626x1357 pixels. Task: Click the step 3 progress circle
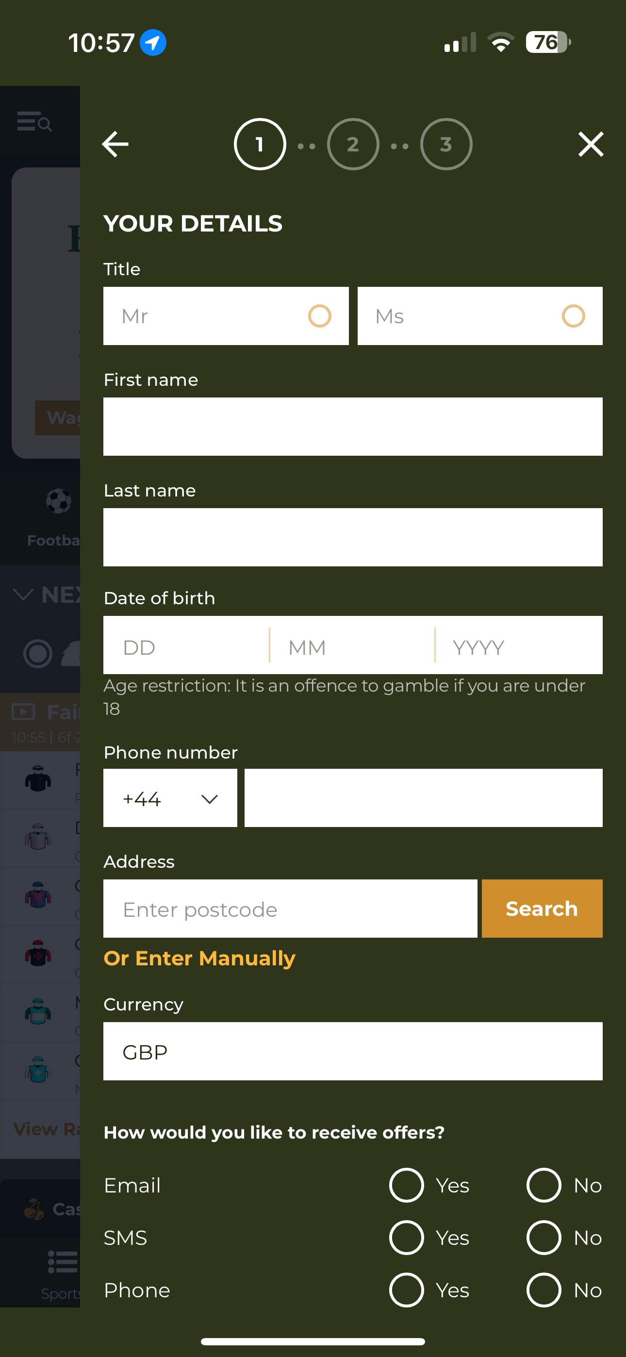click(x=446, y=144)
